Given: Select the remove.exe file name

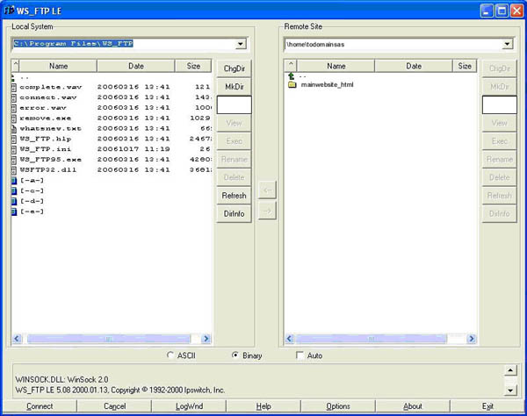Looking at the screenshot, I should tap(46, 118).
